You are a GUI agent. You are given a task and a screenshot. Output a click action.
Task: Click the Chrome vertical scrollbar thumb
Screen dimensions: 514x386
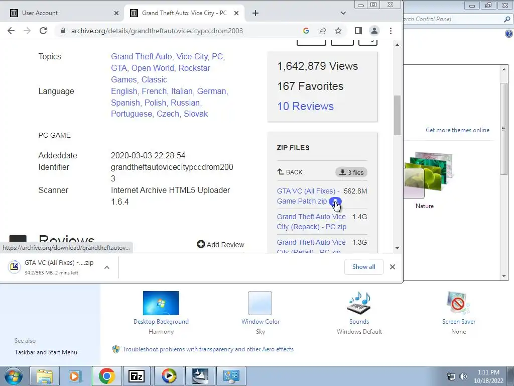pos(398,115)
